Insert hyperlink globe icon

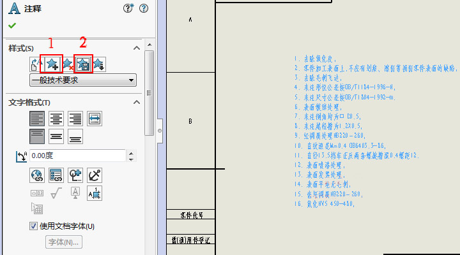(37, 175)
